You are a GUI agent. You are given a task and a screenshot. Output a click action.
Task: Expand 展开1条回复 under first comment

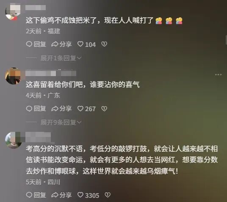pyautogui.click(x=61, y=58)
